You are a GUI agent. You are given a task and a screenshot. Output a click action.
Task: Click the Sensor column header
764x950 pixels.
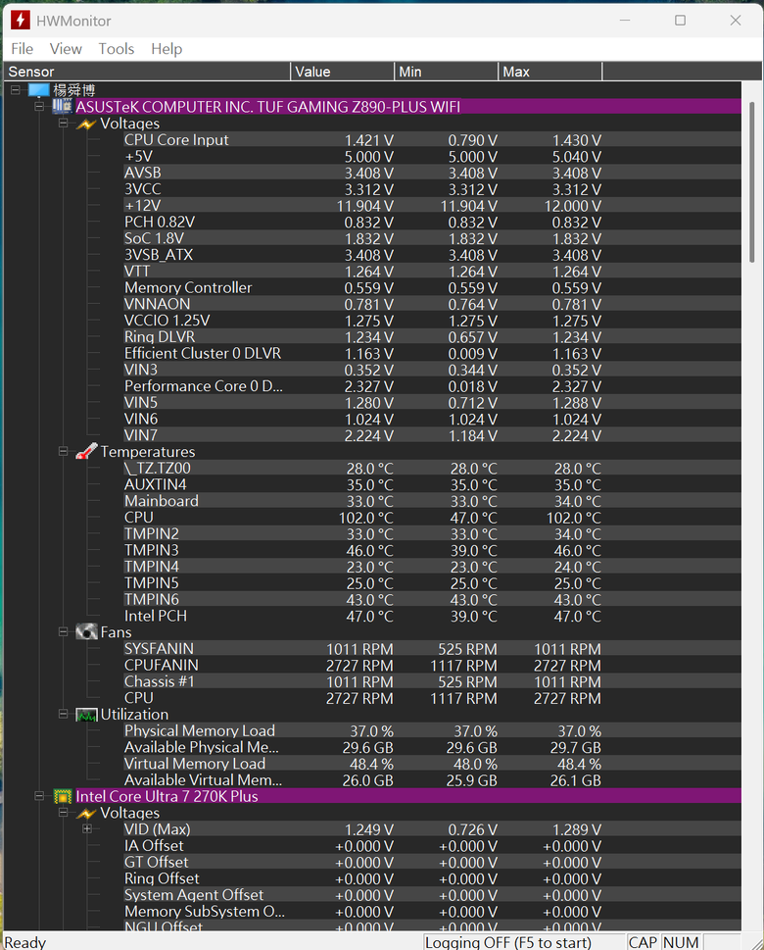click(x=147, y=72)
